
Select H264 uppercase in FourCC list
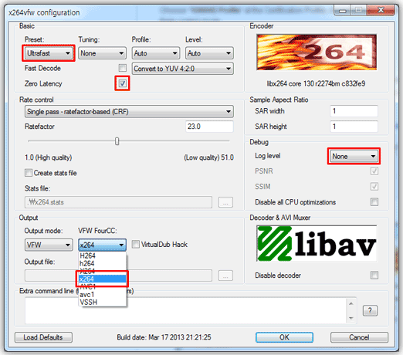pyautogui.click(x=102, y=255)
